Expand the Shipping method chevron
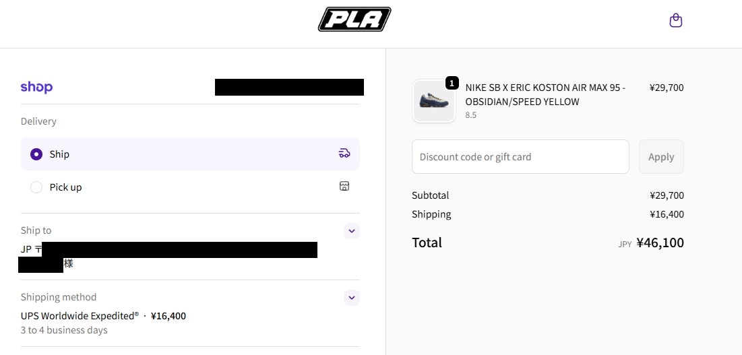The width and height of the screenshot is (742, 355). (x=351, y=298)
